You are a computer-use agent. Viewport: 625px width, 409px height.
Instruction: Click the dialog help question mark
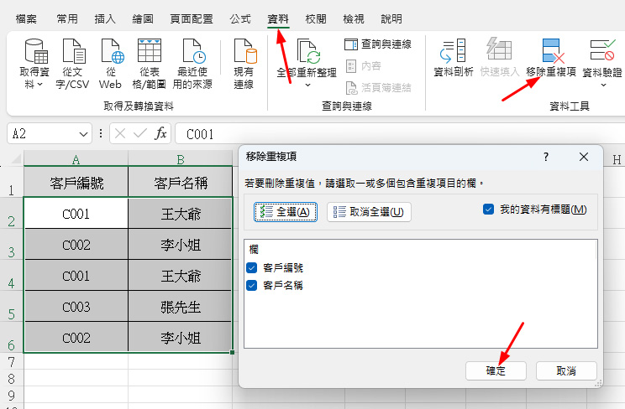tap(546, 157)
